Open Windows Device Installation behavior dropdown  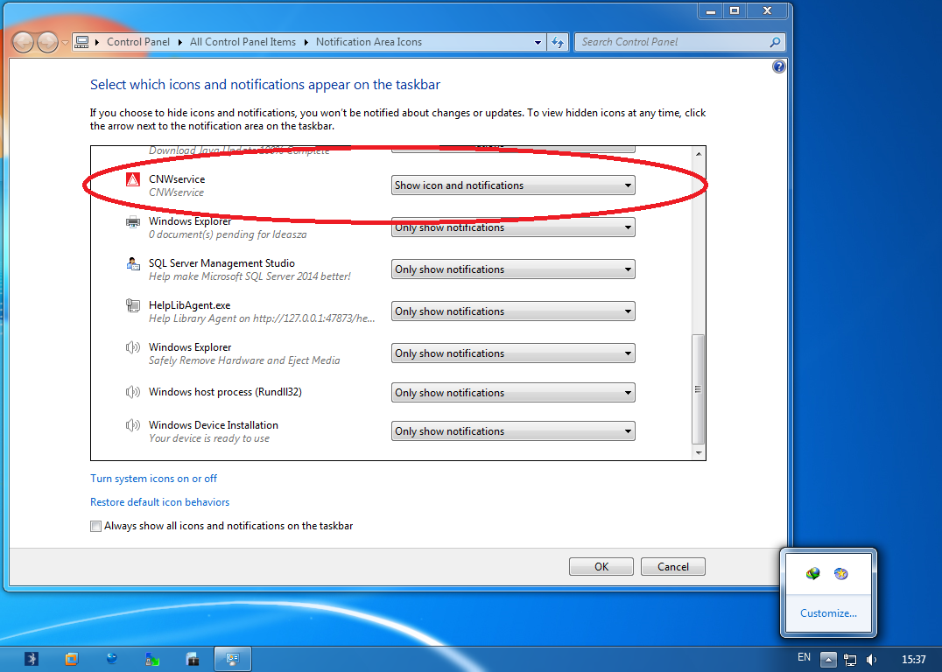[513, 431]
